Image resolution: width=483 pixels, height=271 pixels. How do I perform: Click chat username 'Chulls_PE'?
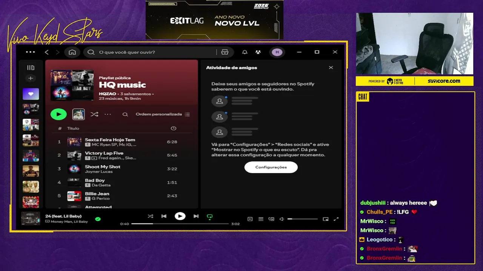point(380,212)
